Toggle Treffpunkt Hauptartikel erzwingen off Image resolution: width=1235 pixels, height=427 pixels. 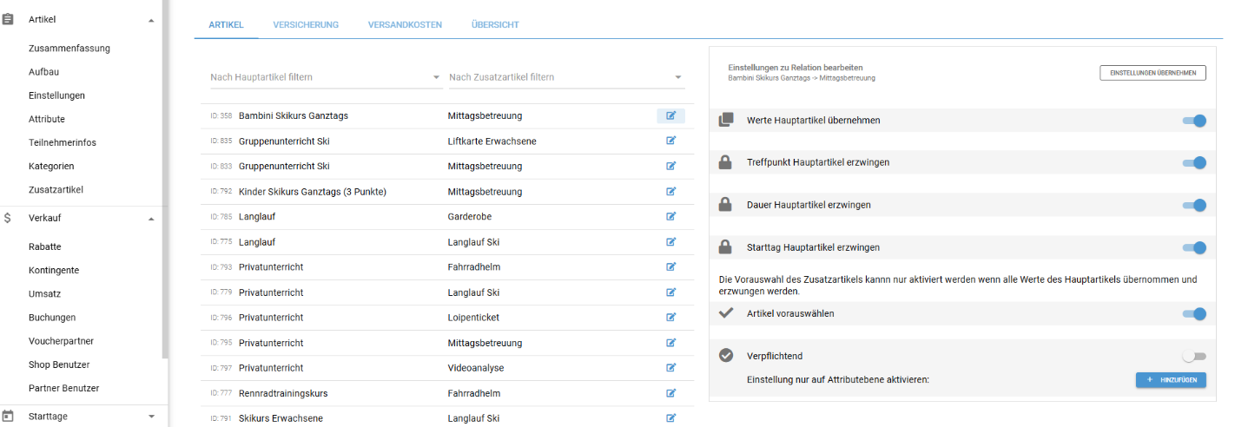pos(1194,162)
